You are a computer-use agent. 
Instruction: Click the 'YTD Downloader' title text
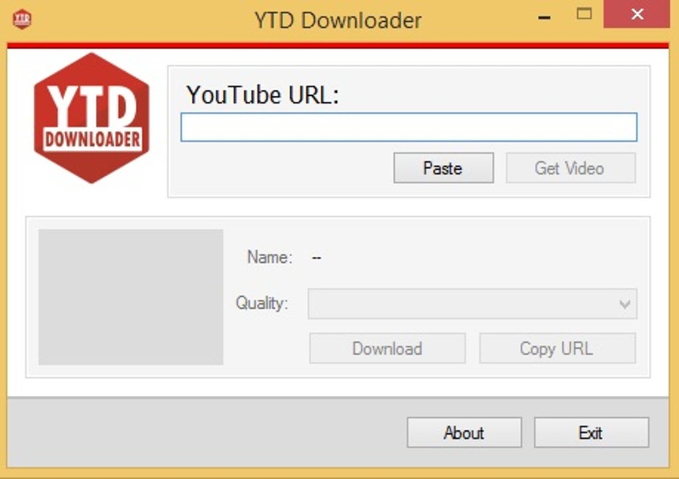point(338,21)
